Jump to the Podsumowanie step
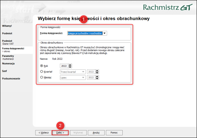 (x=11, y=79)
